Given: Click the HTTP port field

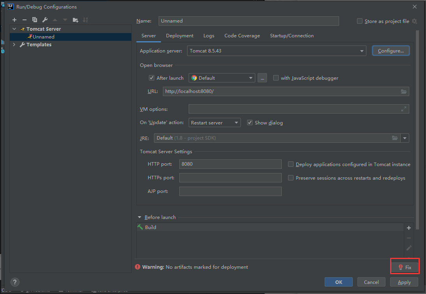Looking at the screenshot, I should pyautogui.click(x=230, y=164).
